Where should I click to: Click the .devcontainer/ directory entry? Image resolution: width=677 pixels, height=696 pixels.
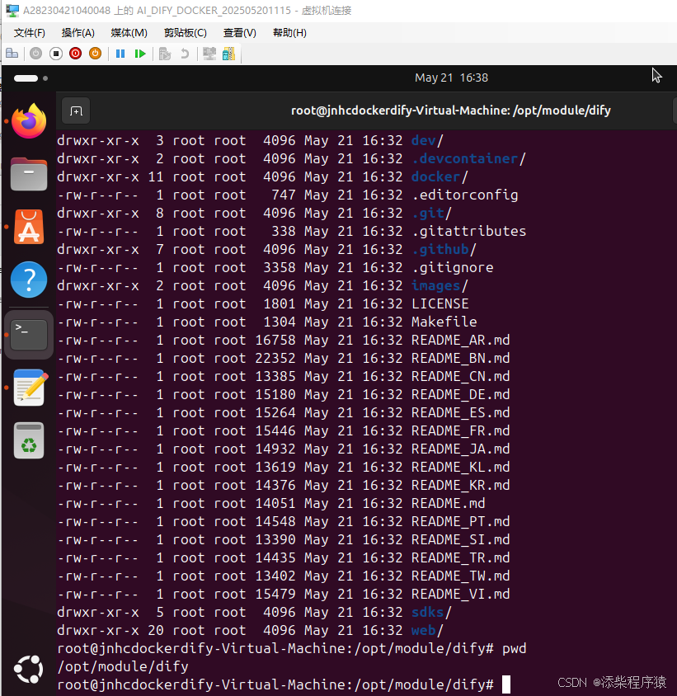pyautogui.click(x=468, y=159)
